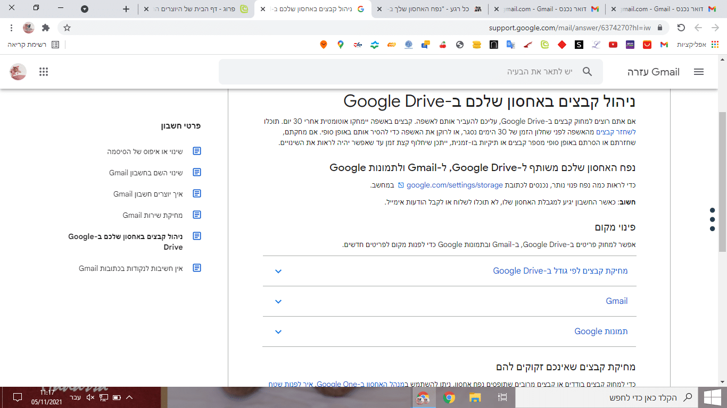
Task: Expand the תמונות Google section
Action: (x=449, y=331)
